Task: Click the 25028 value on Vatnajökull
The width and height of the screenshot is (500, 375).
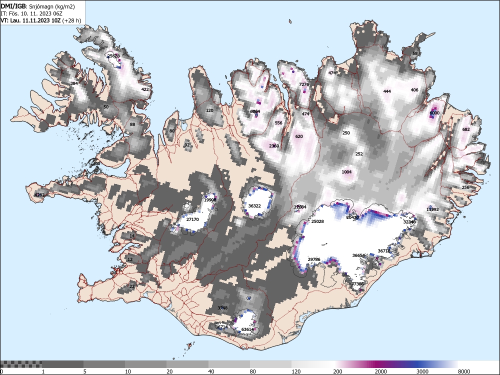Action: tap(317, 221)
